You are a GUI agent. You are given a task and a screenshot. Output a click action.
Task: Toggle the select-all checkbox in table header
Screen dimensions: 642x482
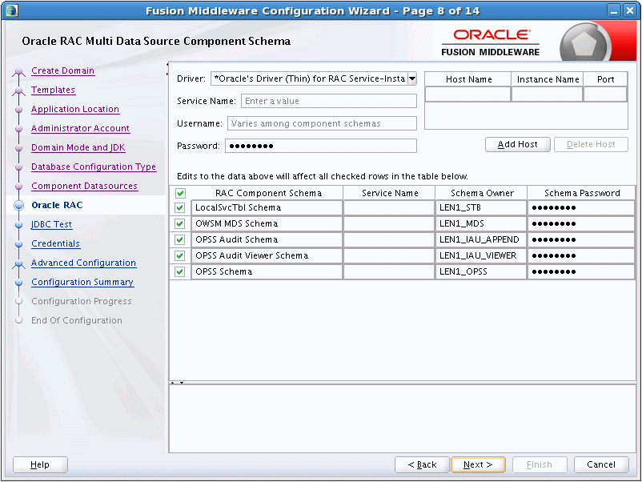[x=180, y=193]
